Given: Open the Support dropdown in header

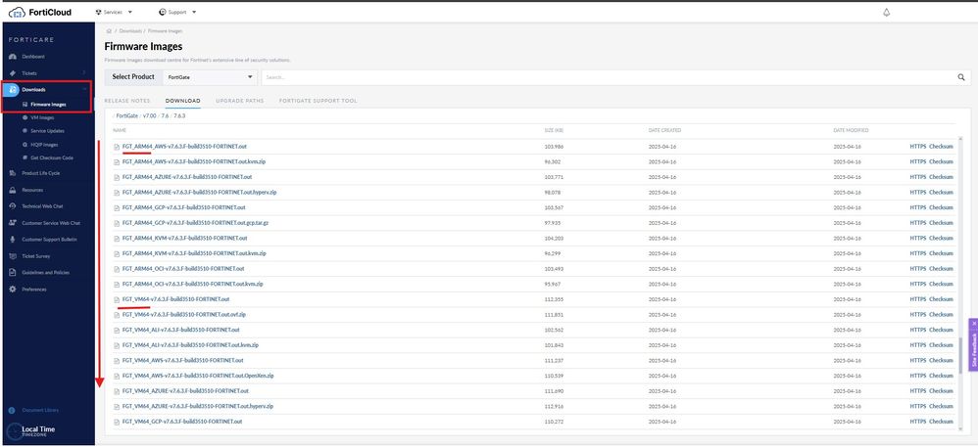Looking at the screenshot, I should pos(177,12).
